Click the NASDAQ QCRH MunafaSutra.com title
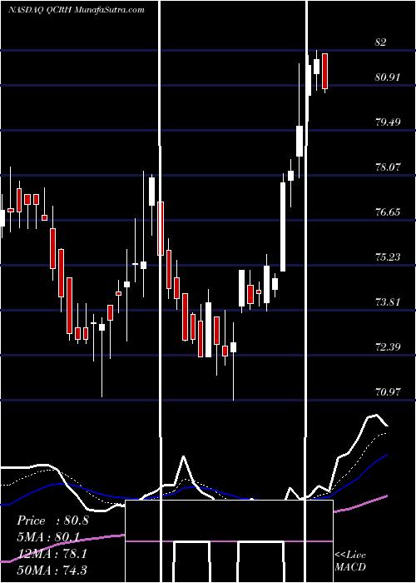The width and height of the screenshot is (416, 583). (77, 10)
